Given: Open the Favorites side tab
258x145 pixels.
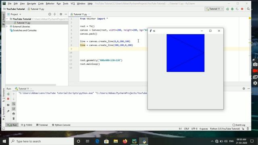Looking at the screenshot, I should coord(4,114).
